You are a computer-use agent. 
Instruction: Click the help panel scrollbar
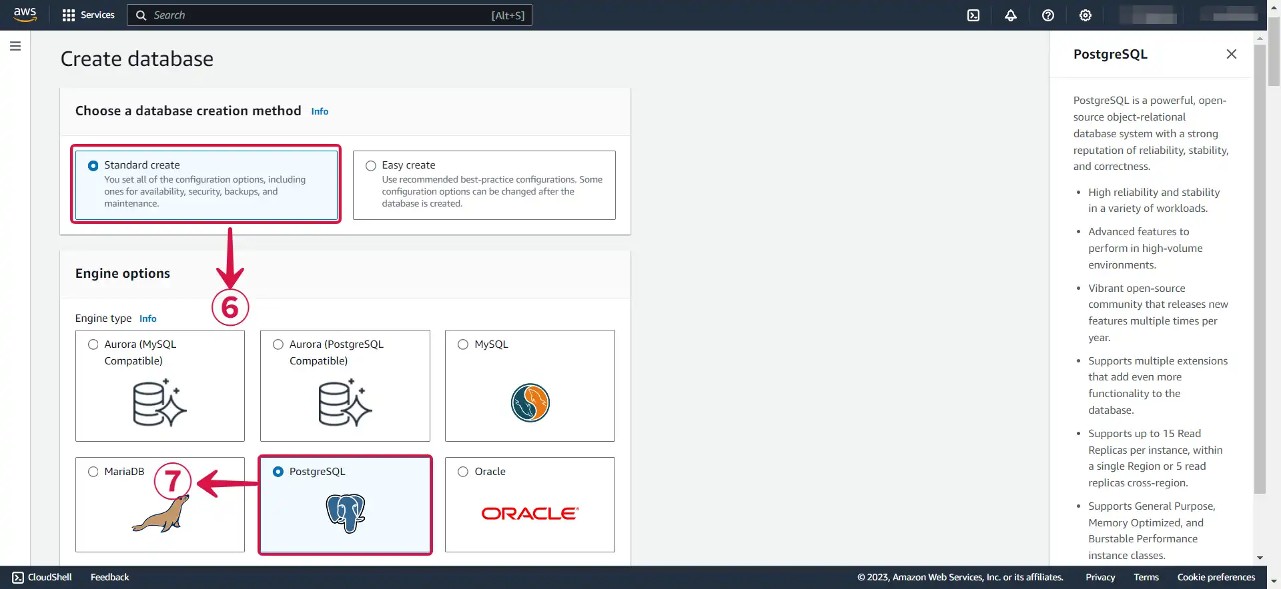tap(1260, 269)
